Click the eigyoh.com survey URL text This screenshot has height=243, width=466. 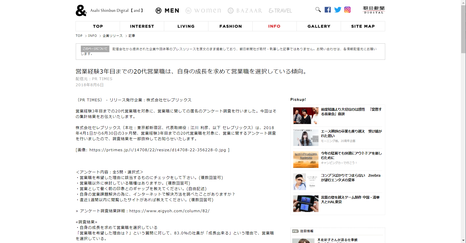coord(169,211)
